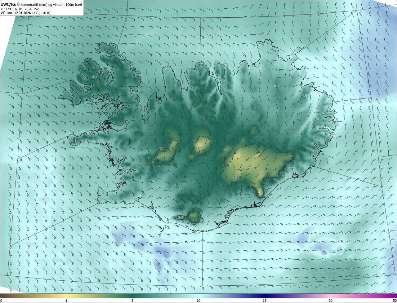397x303 pixels.
Task: Click the "VT: Lau. 17.01.2026 11Z" line
Action: [x=26, y=13]
